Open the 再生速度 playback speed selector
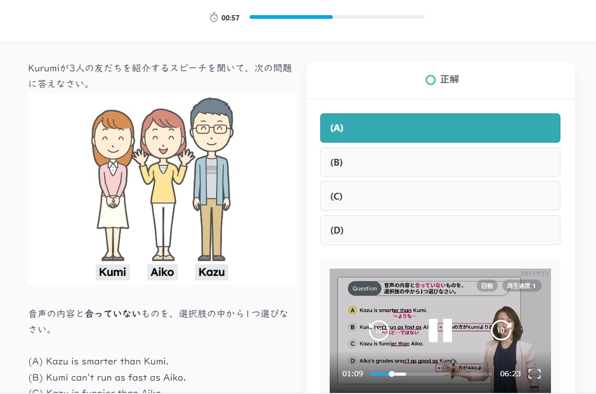The image size is (596, 394). click(x=522, y=286)
